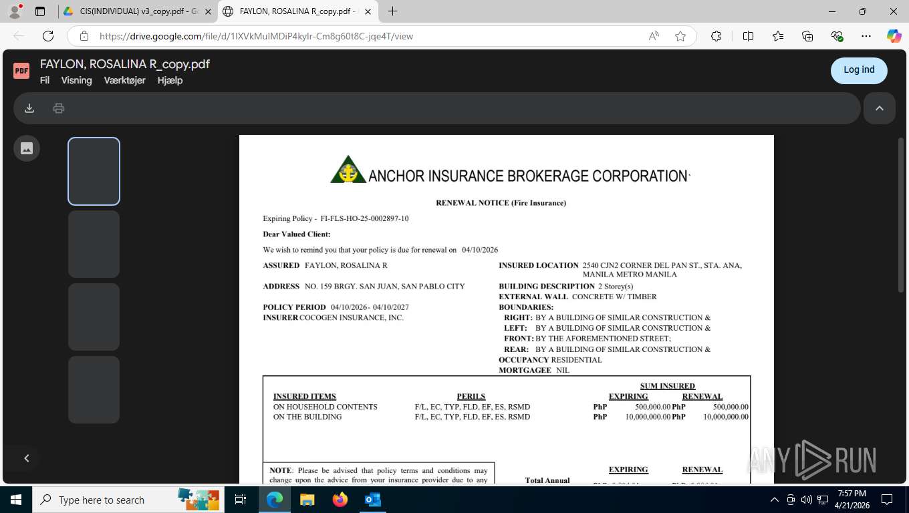Refresh the current page
This screenshot has height=513, width=909.
click(x=48, y=36)
